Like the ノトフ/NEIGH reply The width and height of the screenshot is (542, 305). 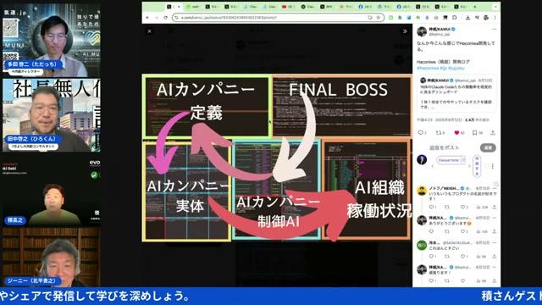point(463,207)
